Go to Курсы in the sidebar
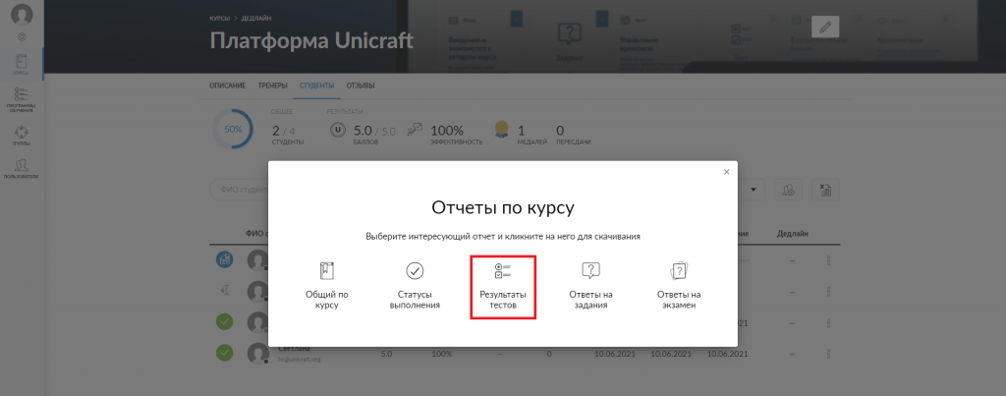Screen dimensions: 1006x396 pos(22,65)
